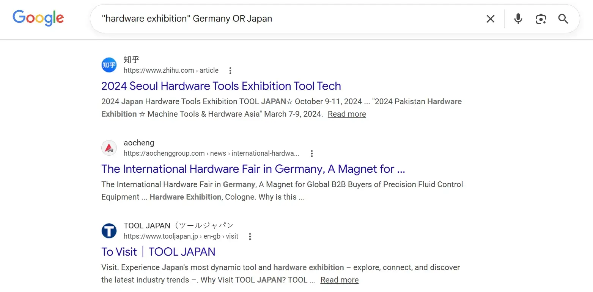Viewport: 593px width, 292px height.
Task: Click the Google logo to return home
Action: coord(38,18)
